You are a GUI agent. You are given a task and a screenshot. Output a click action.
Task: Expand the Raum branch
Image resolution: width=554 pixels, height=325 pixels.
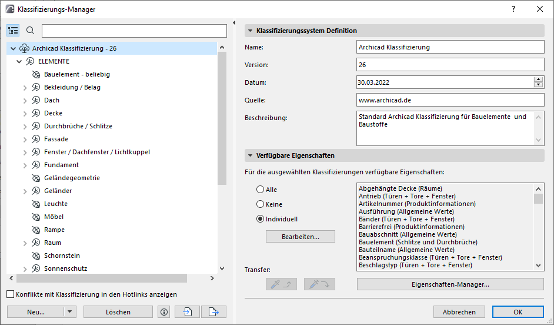point(25,243)
